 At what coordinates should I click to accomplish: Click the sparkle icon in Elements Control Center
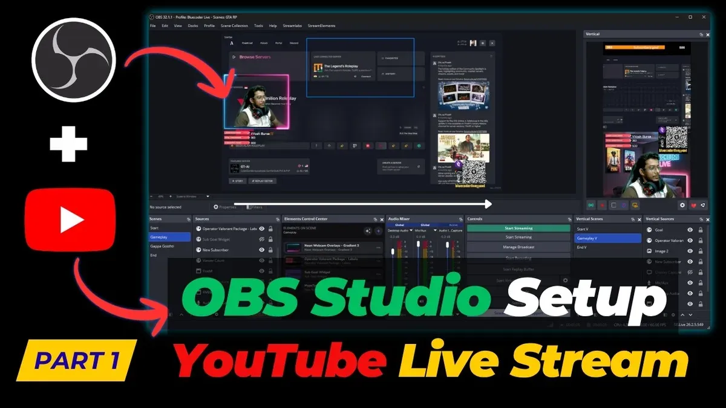tap(367, 231)
